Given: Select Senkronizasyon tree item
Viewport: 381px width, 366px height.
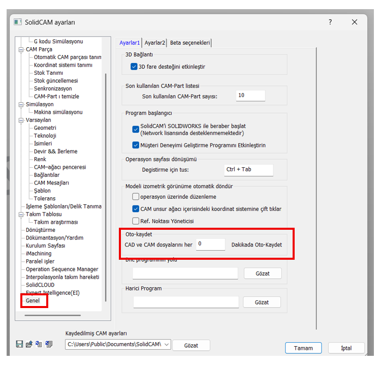Looking at the screenshot, I should tap(53, 88).
